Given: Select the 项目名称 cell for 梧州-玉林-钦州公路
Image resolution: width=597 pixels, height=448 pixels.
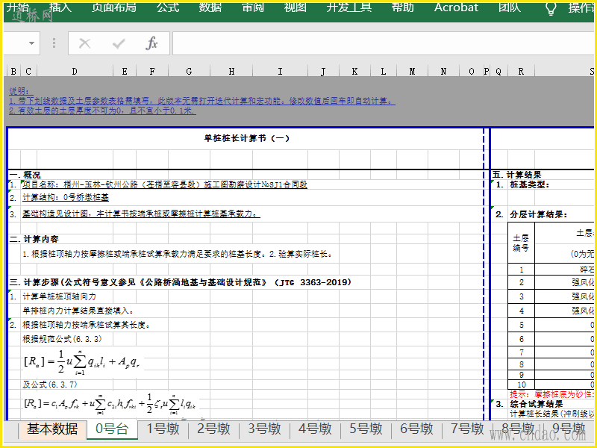Looking at the screenshot, I should (165, 184).
